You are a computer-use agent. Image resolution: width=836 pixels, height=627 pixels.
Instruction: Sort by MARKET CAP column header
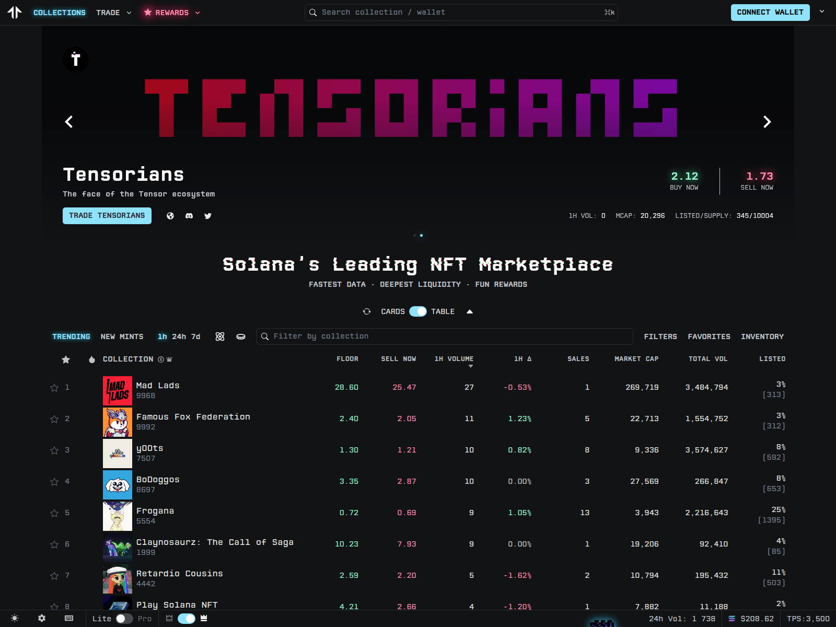click(x=636, y=359)
